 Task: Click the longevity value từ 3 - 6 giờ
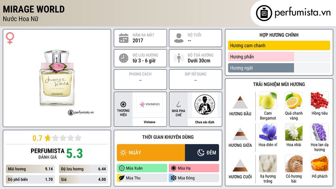144,61
